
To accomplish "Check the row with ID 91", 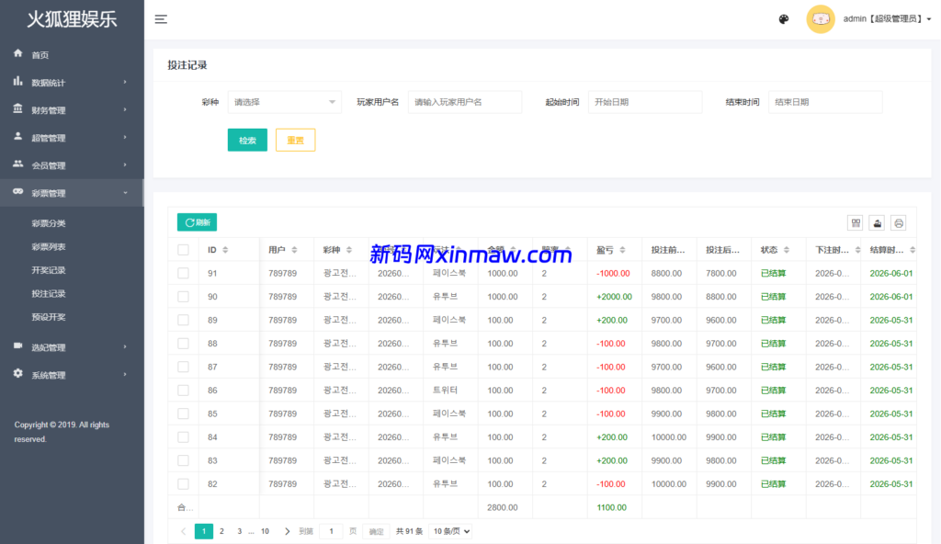I will pyautogui.click(x=183, y=273).
